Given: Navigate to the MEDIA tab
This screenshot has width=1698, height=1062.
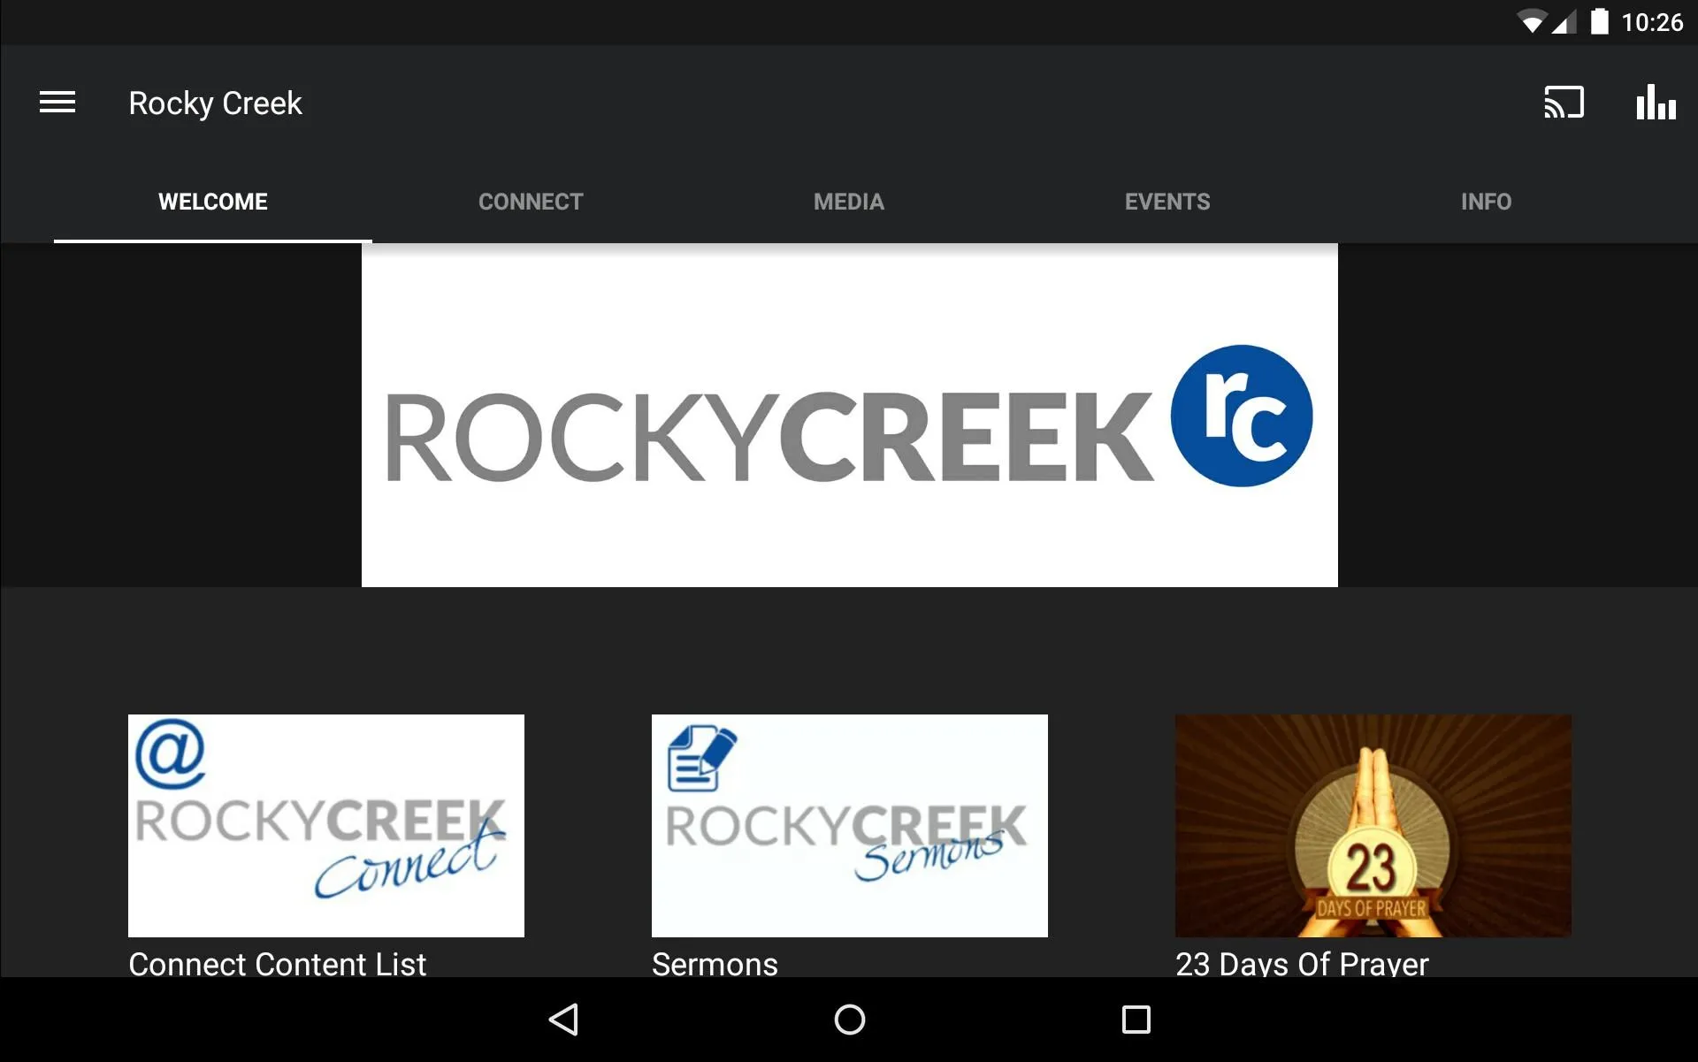Looking at the screenshot, I should [849, 202].
